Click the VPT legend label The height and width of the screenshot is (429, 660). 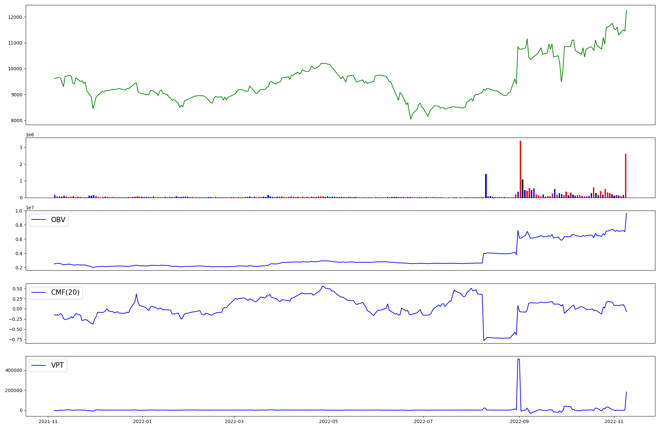tap(57, 365)
